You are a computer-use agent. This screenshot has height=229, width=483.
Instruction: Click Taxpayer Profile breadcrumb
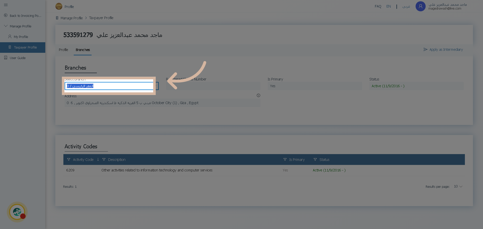coord(101,18)
